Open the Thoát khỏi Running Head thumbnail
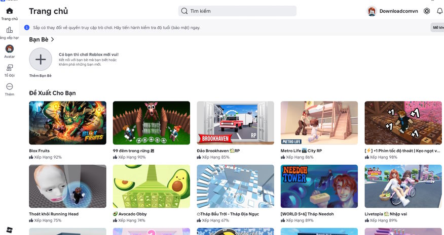This screenshot has width=444, height=235. point(68,186)
